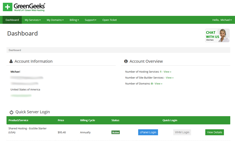This screenshot has width=235, height=142.
Task: Click the WHM Login button
Action: pos(182,132)
